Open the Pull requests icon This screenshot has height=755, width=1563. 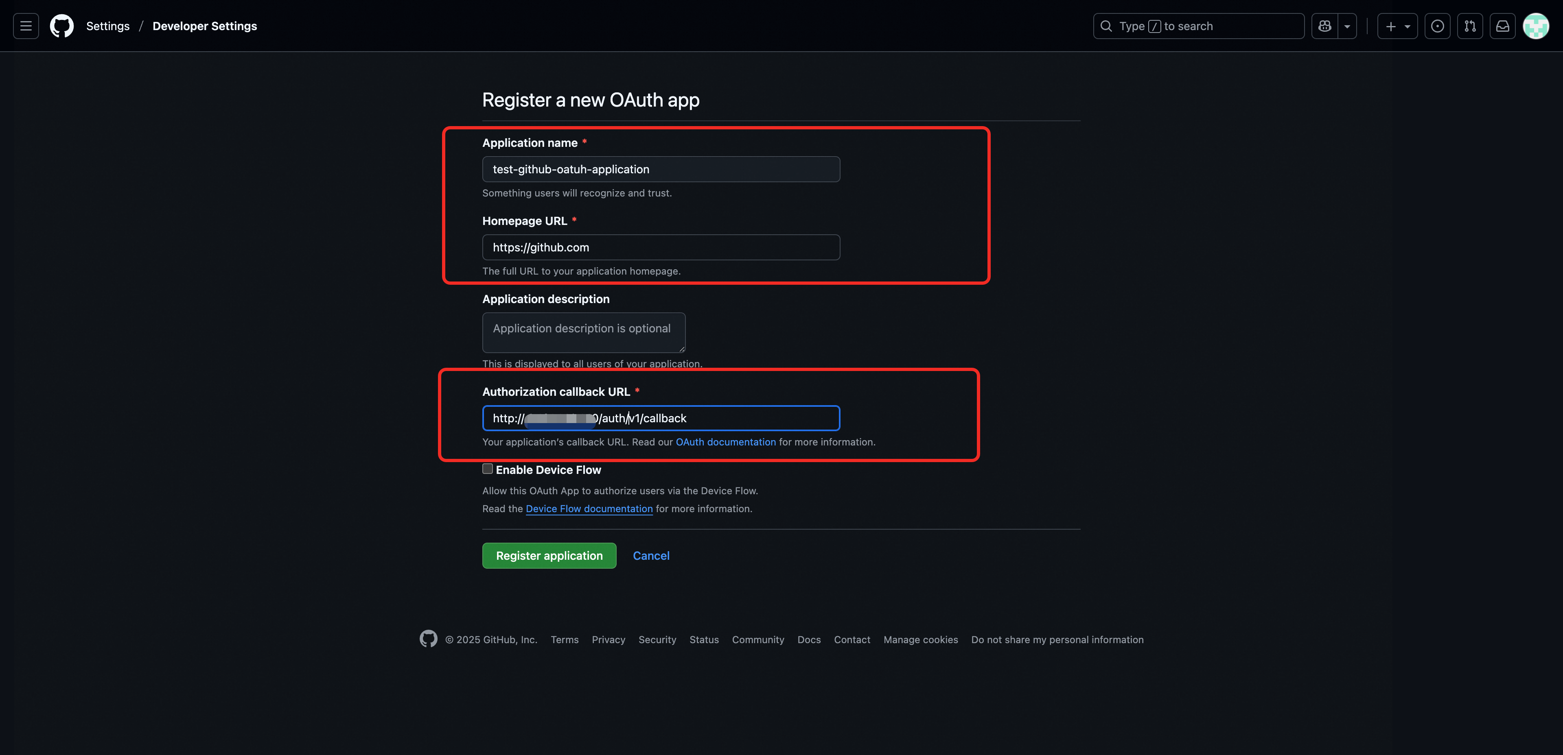coord(1469,26)
